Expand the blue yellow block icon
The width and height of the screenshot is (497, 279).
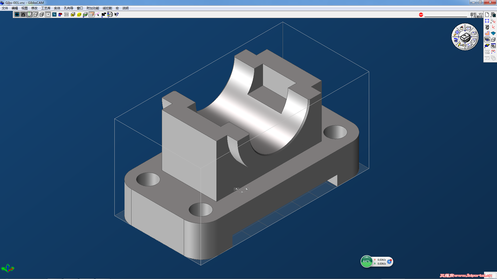(487, 46)
